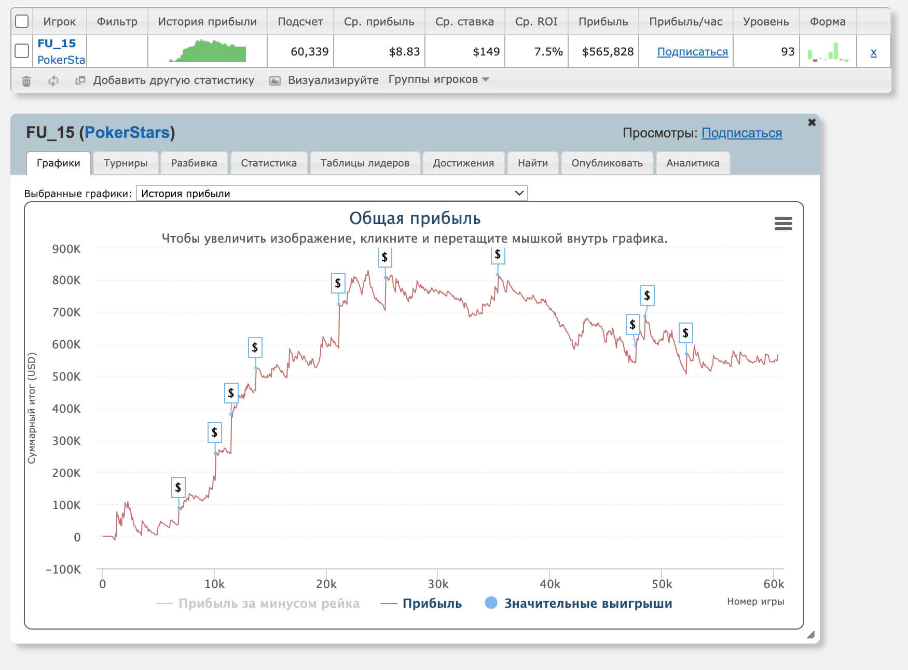Switch to the Турниры tab

point(126,163)
